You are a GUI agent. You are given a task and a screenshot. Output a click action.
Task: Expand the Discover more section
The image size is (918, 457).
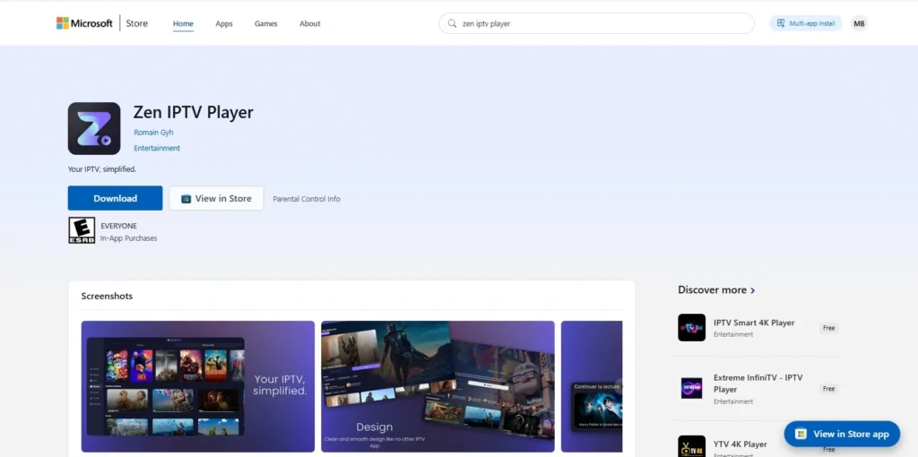pyautogui.click(x=716, y=289)
